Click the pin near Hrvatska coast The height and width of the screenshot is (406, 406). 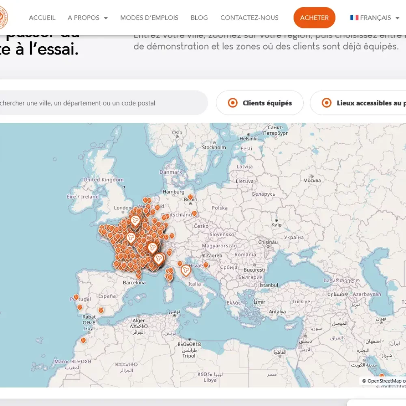206,265
